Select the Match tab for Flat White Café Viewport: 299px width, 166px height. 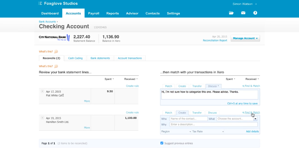tap(169, 86)
